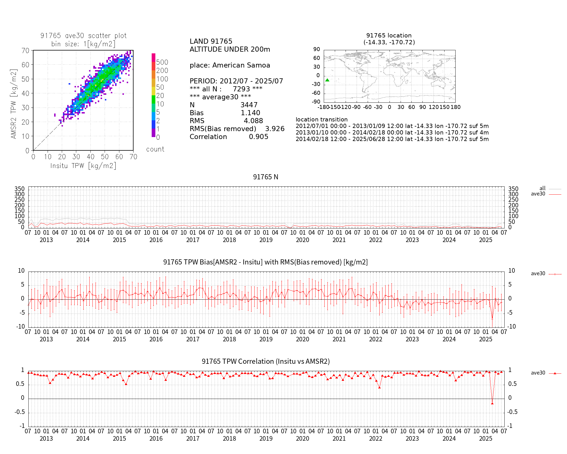Click the 'bin size: 1[kg/m2]' label
This screenshot has height=454, width=567.
(83, 44)
